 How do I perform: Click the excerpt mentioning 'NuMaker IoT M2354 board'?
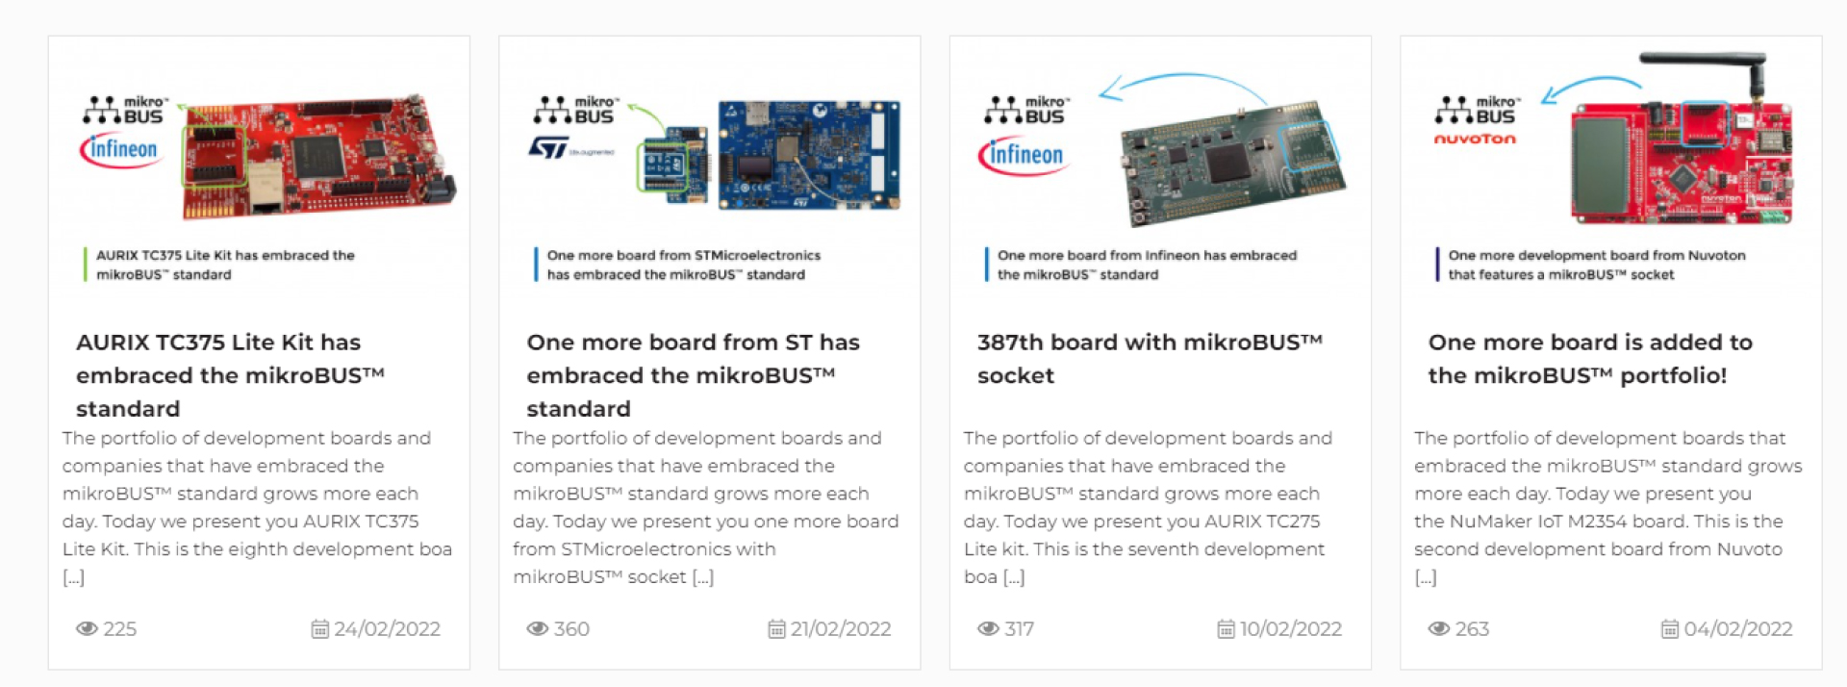coord(1608,507)
